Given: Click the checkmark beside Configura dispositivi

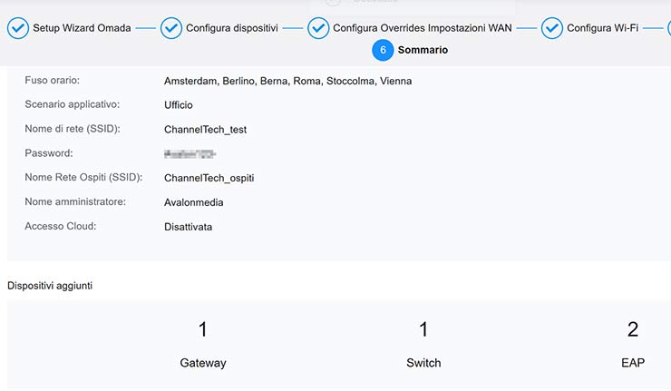Looking at the screenshot, I should 171,28.
